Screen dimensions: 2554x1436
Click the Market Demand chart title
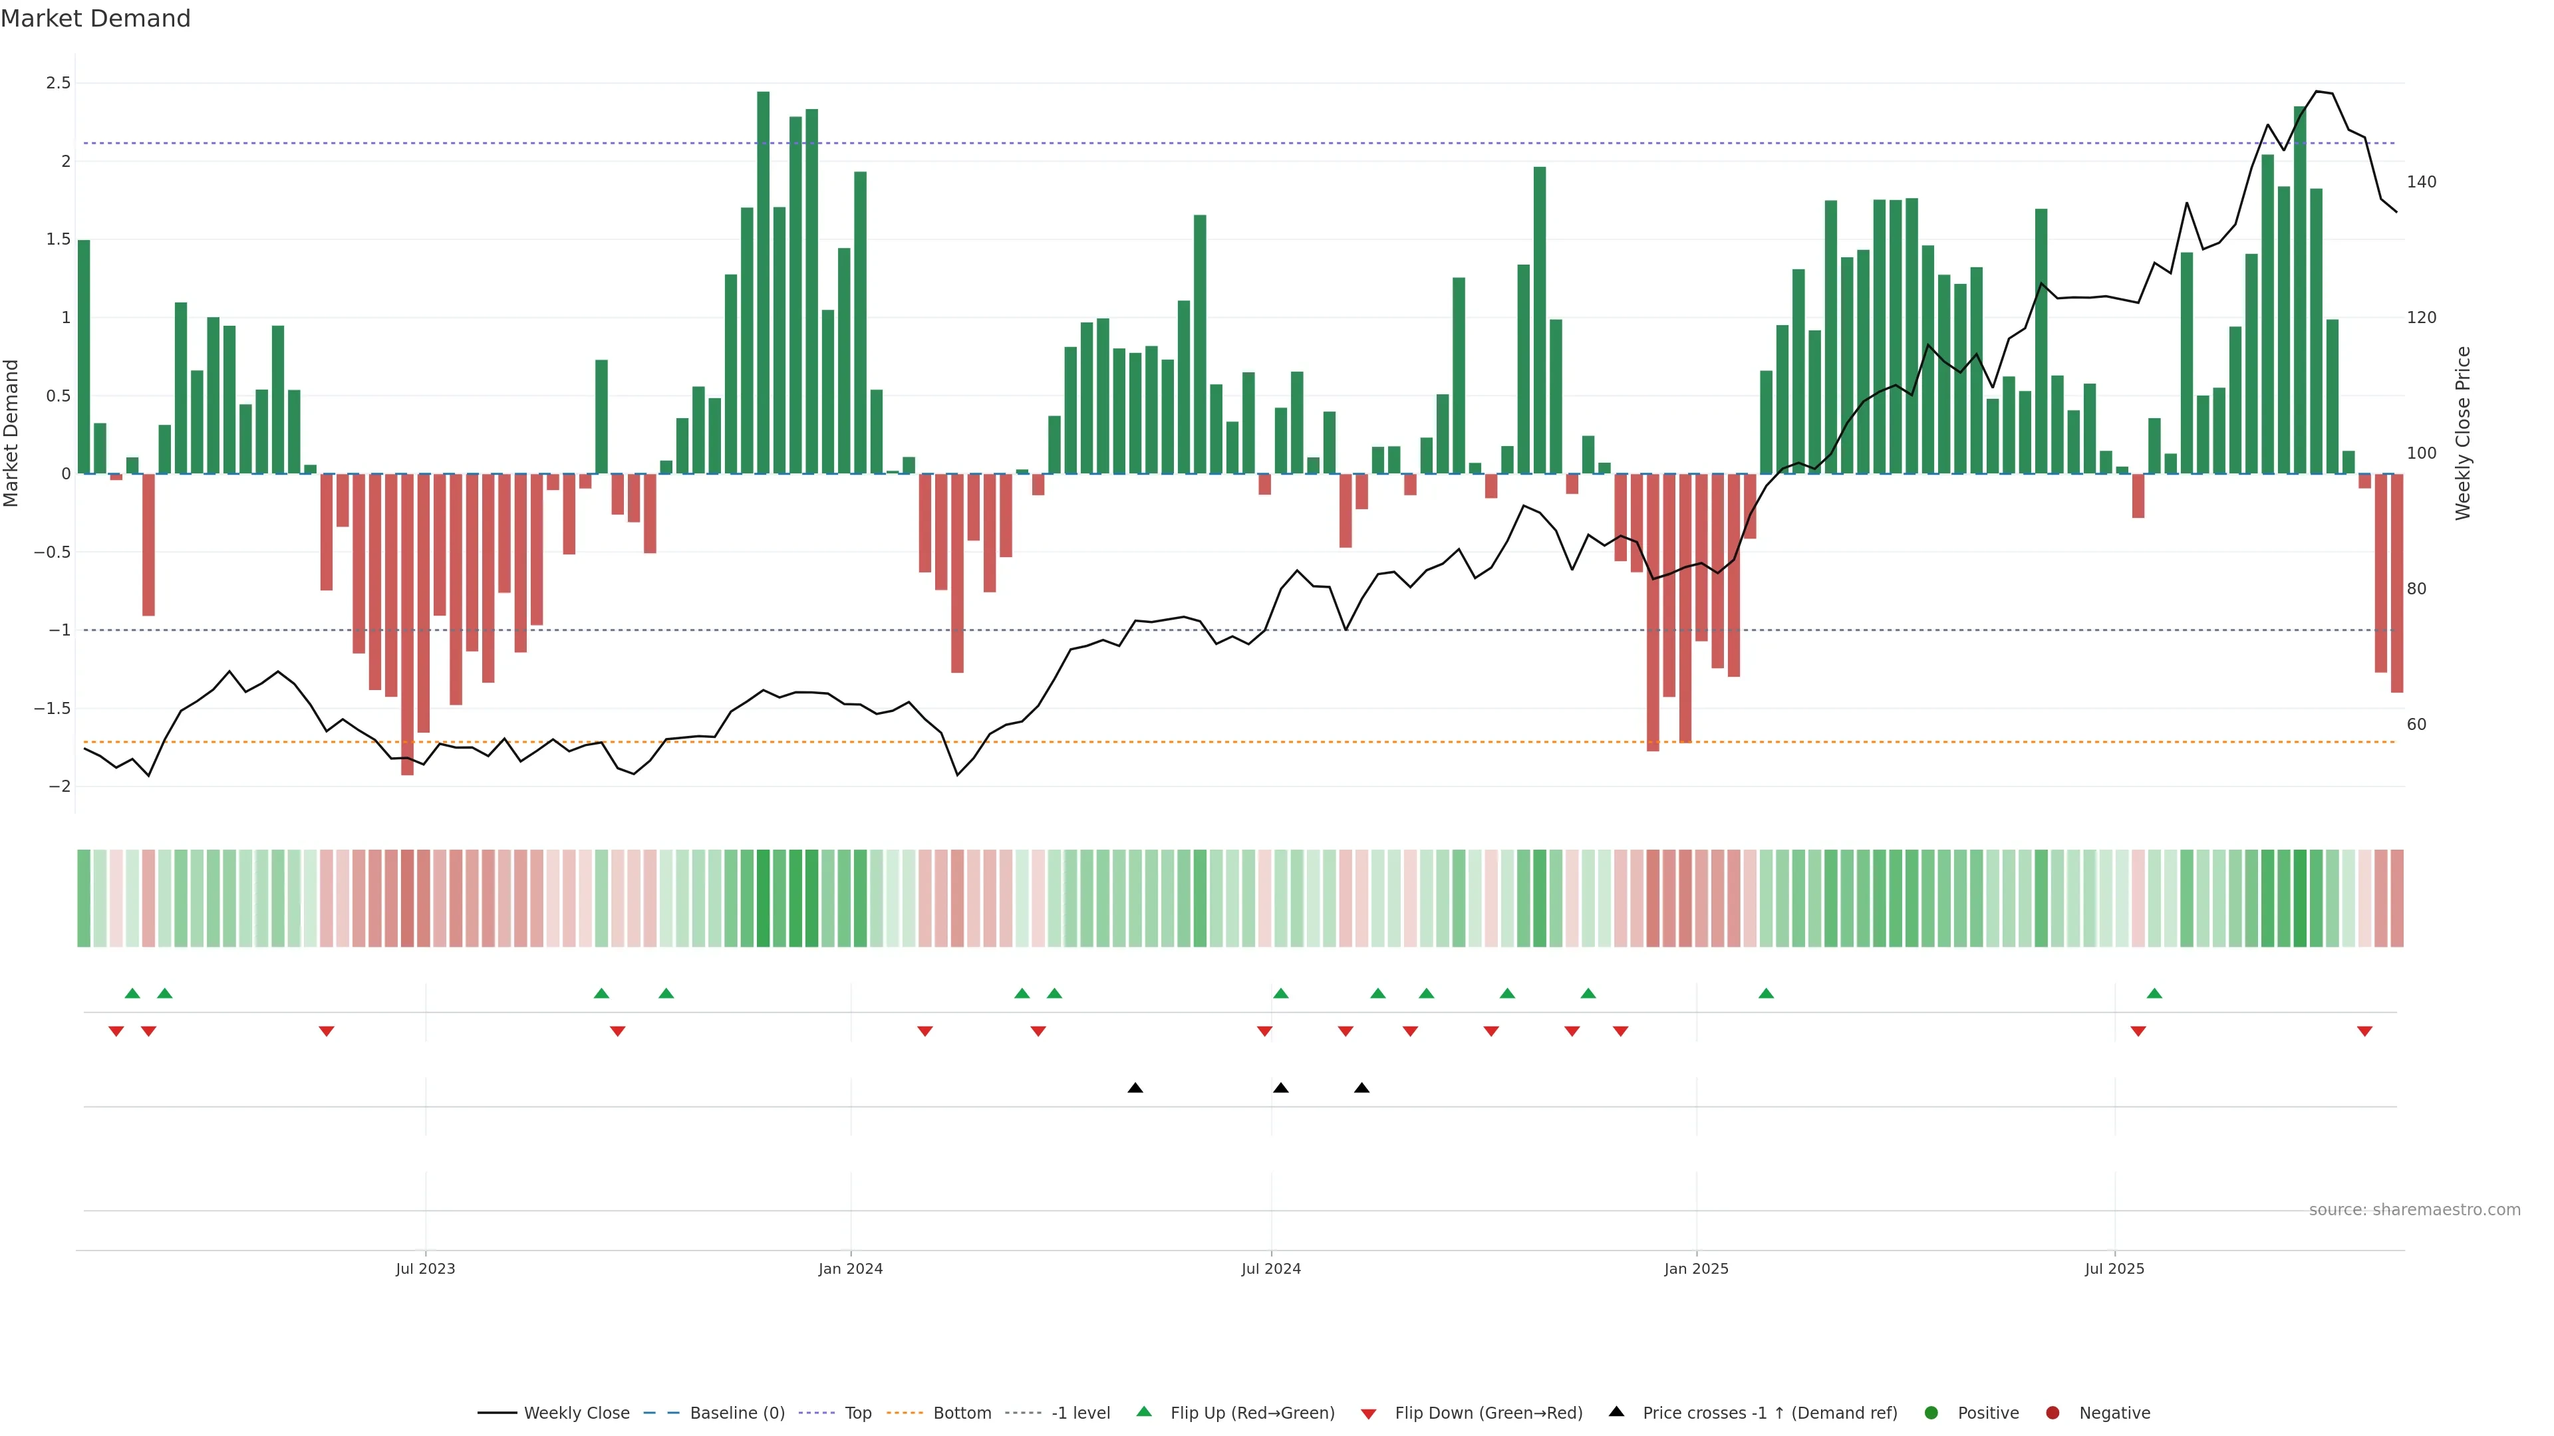click(x=95, y=19)
